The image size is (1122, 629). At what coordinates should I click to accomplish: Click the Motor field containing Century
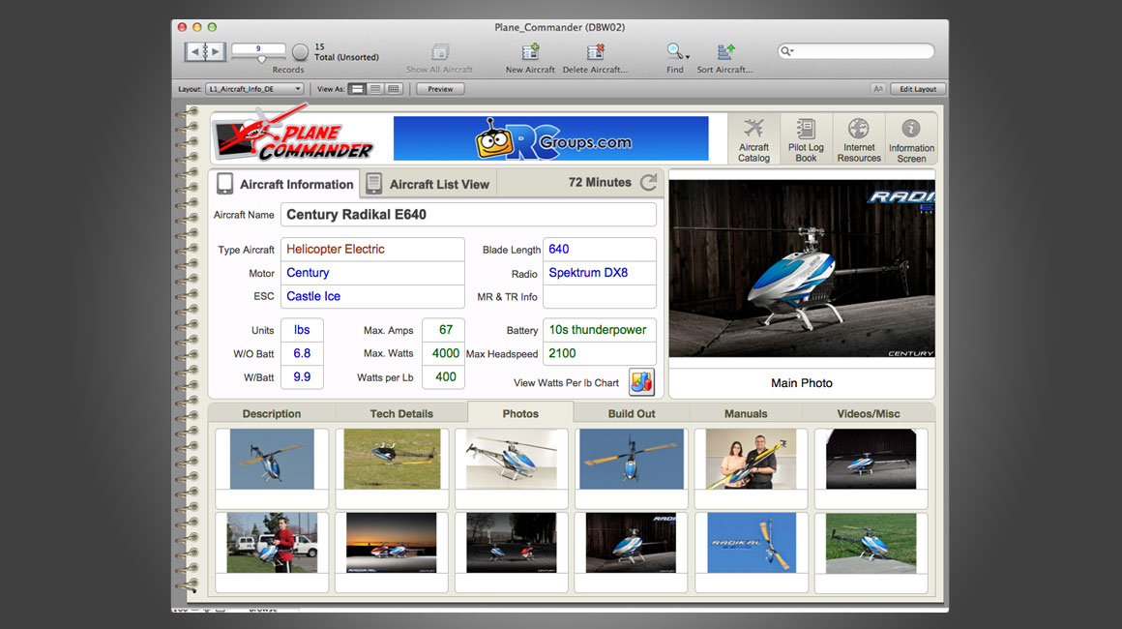(372, 273)
